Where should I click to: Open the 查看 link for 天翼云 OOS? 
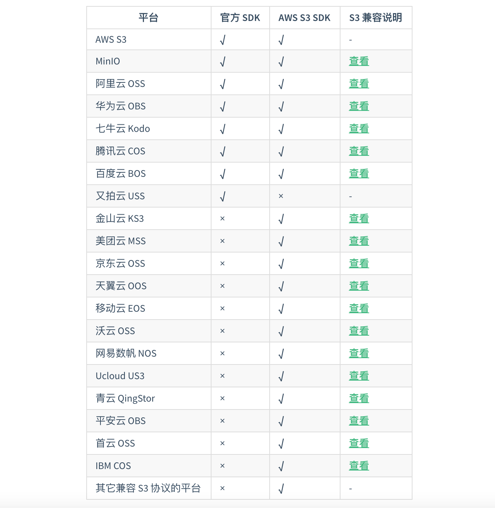pos(359,286)
